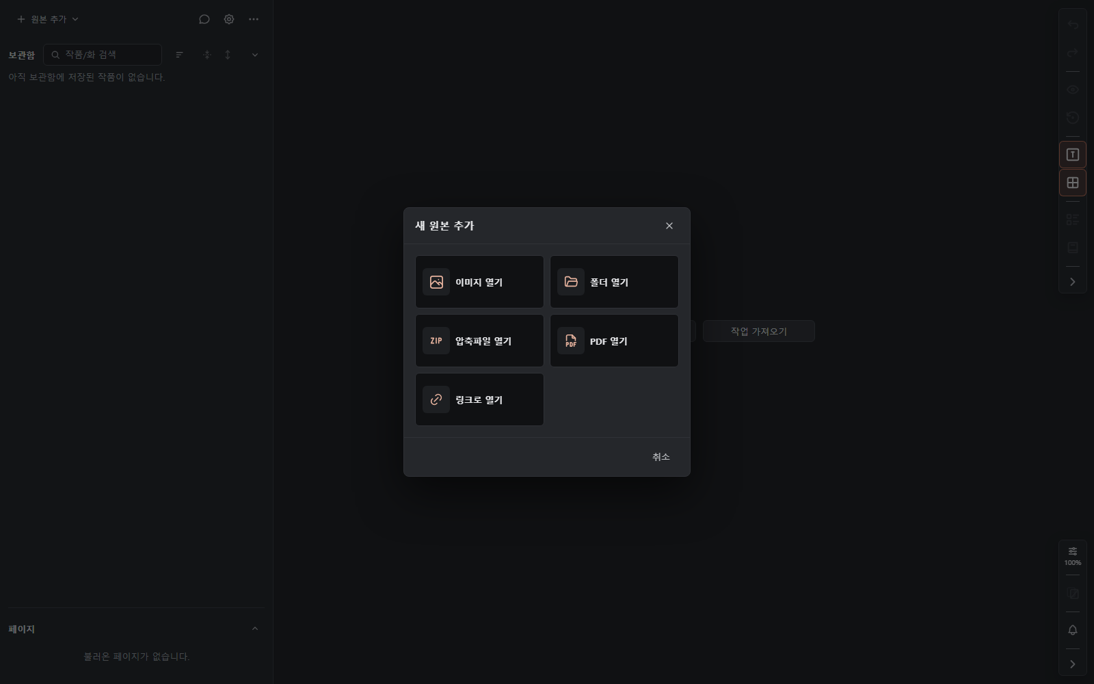Click the redo arrow
This screenshot has width=1094, height=684.
[x=1073, y=53]
